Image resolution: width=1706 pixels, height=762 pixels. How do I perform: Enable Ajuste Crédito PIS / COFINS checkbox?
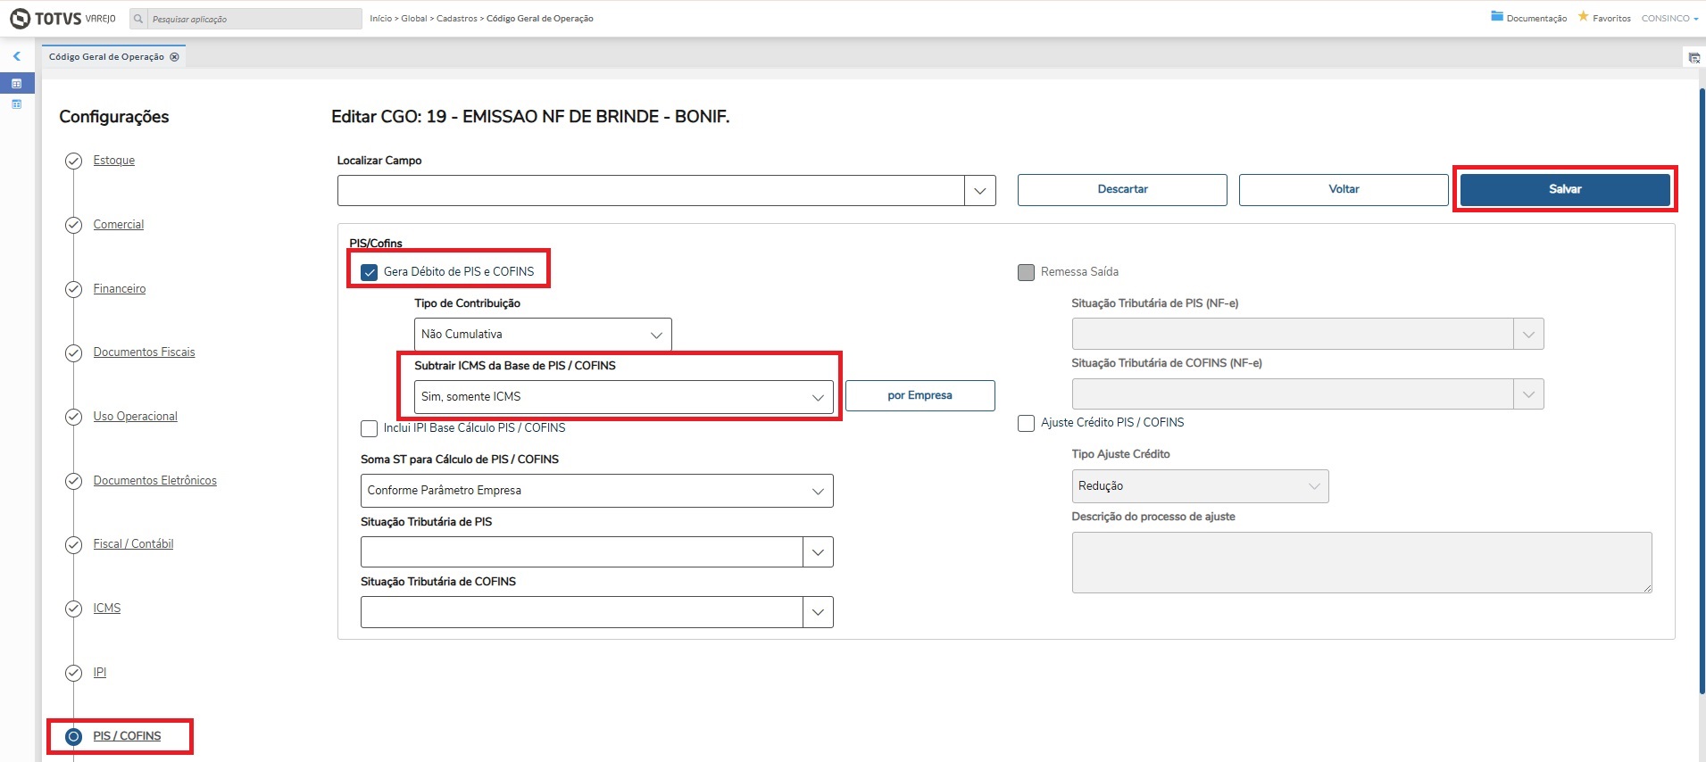coord(1026,423)
